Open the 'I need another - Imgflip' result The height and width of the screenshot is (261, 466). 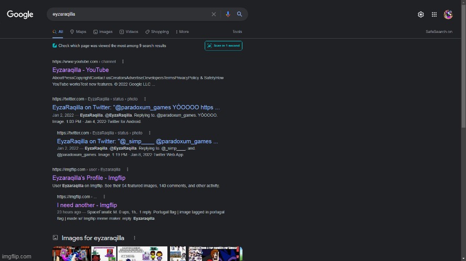[x=87, y=205]
